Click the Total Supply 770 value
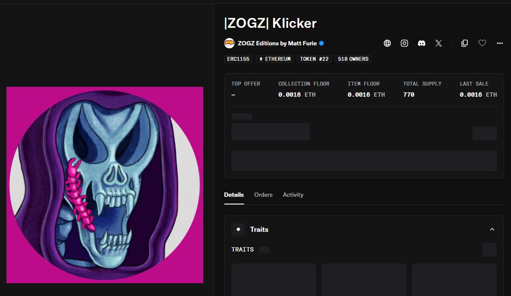 (409, 95)
